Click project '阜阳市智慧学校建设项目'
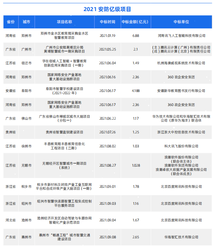 coord(64,91)
